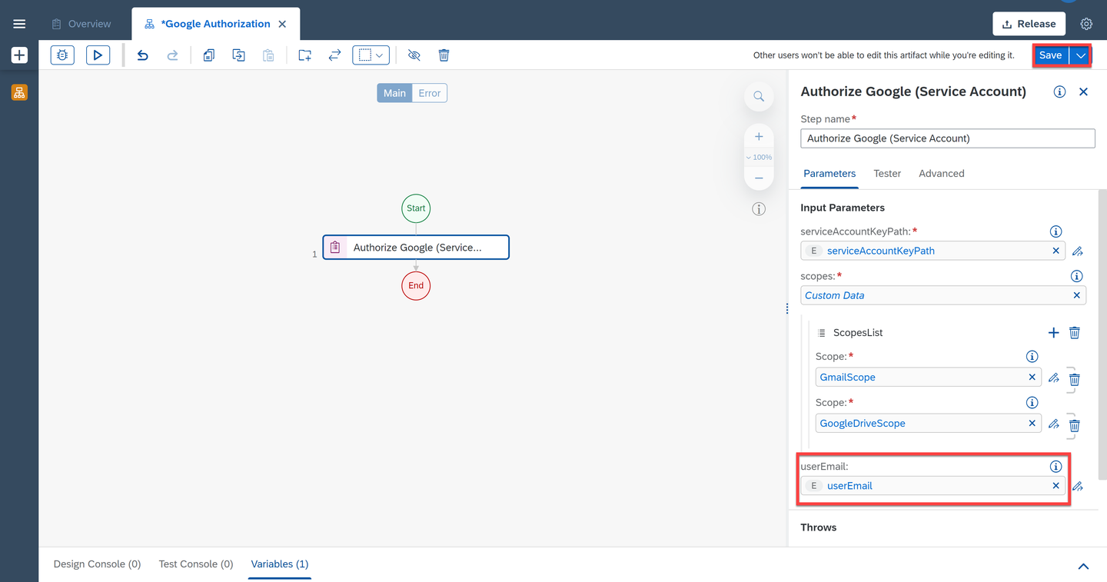Toggle the hide eye-slash toolbar icon
Viewport: 1107px width, 582px height.
[414, 55]
